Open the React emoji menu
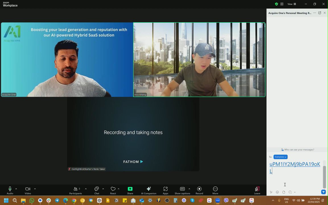328x205 pixels. click(x=113, y=190)
